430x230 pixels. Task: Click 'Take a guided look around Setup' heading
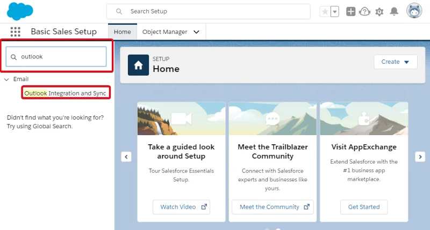coord(181,152)
